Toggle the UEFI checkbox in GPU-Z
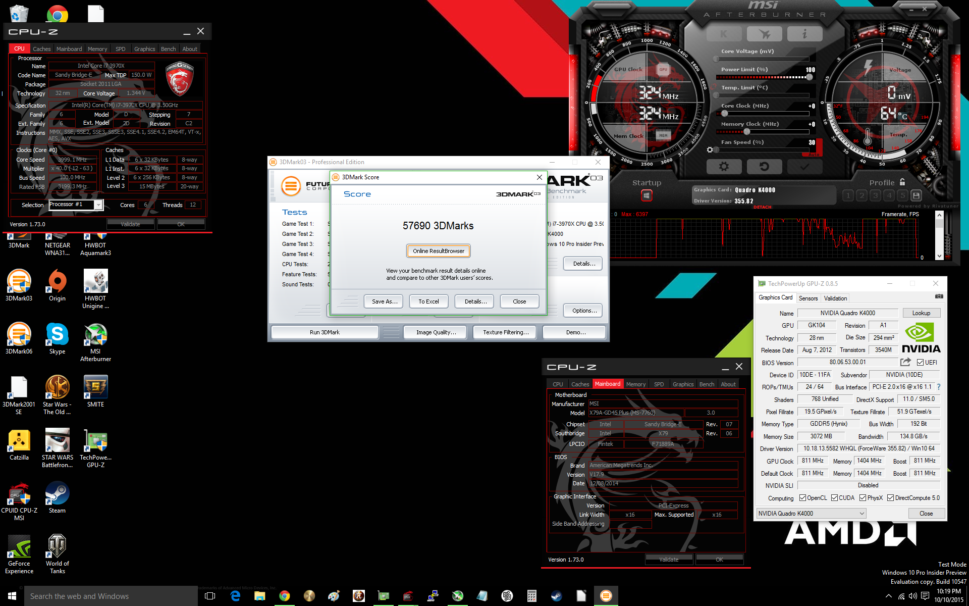 pyautogui.click(x=921, y=363)
